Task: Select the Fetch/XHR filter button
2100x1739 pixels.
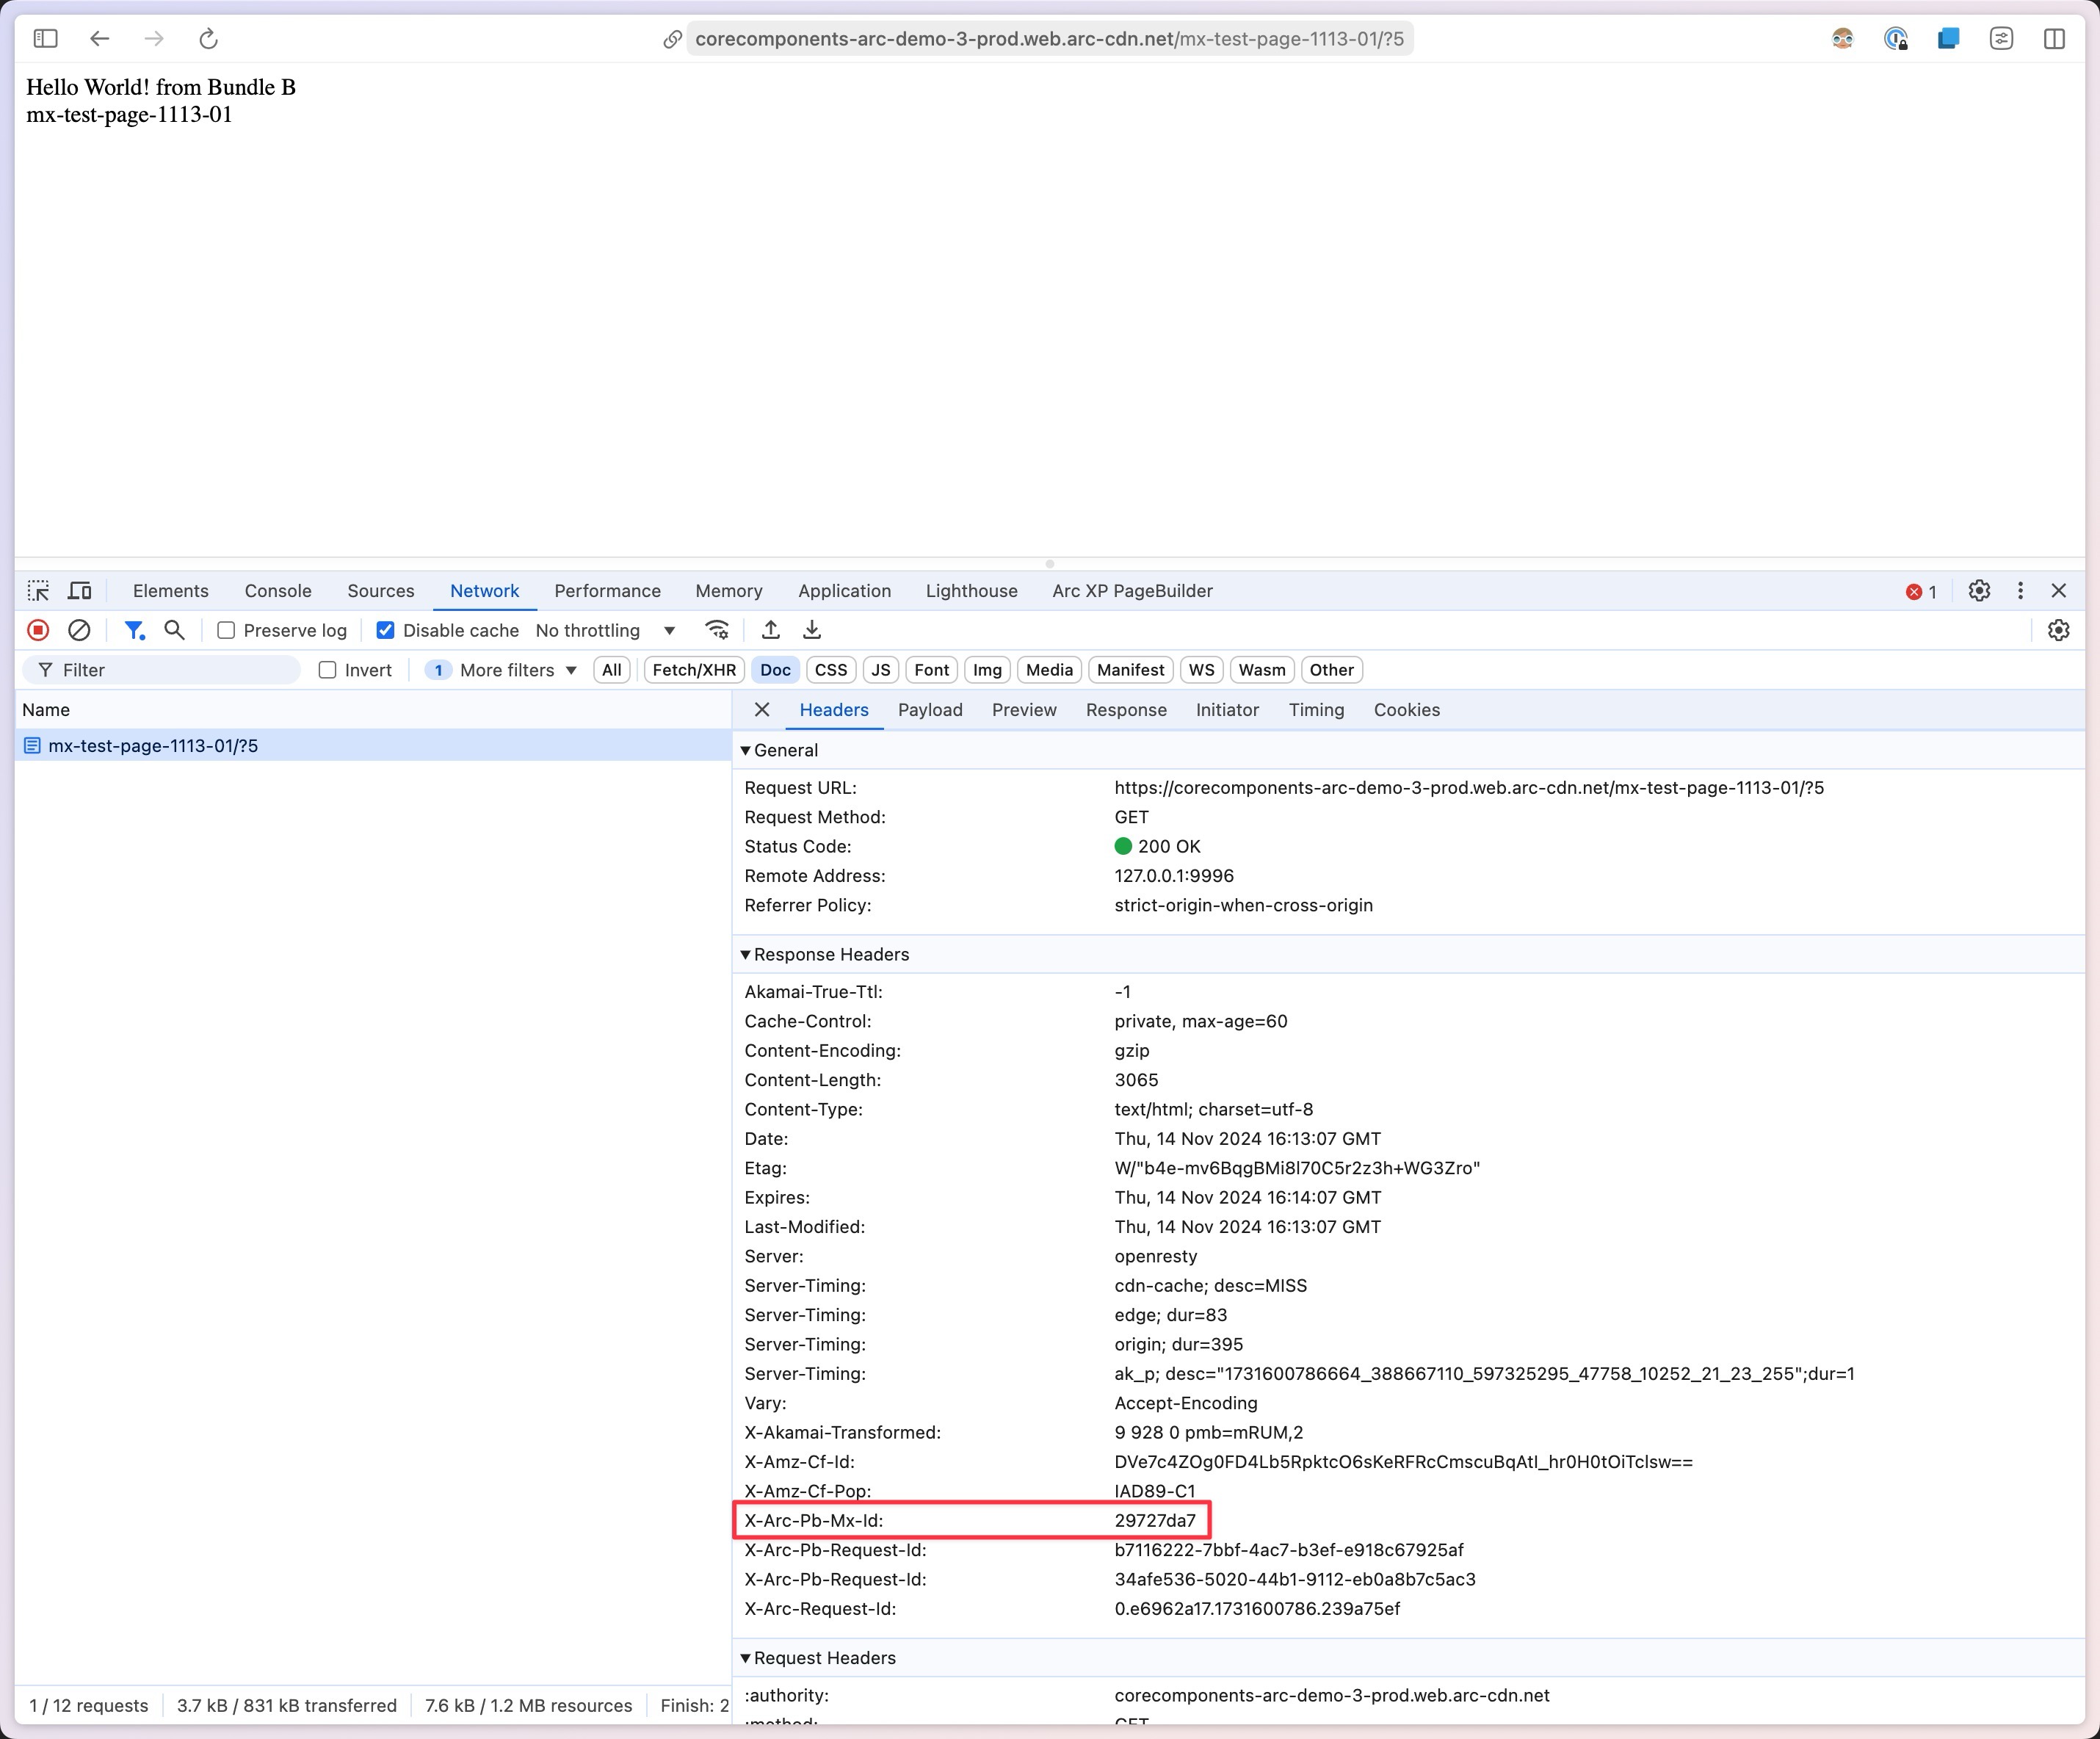Action: (x=692, y=668)
